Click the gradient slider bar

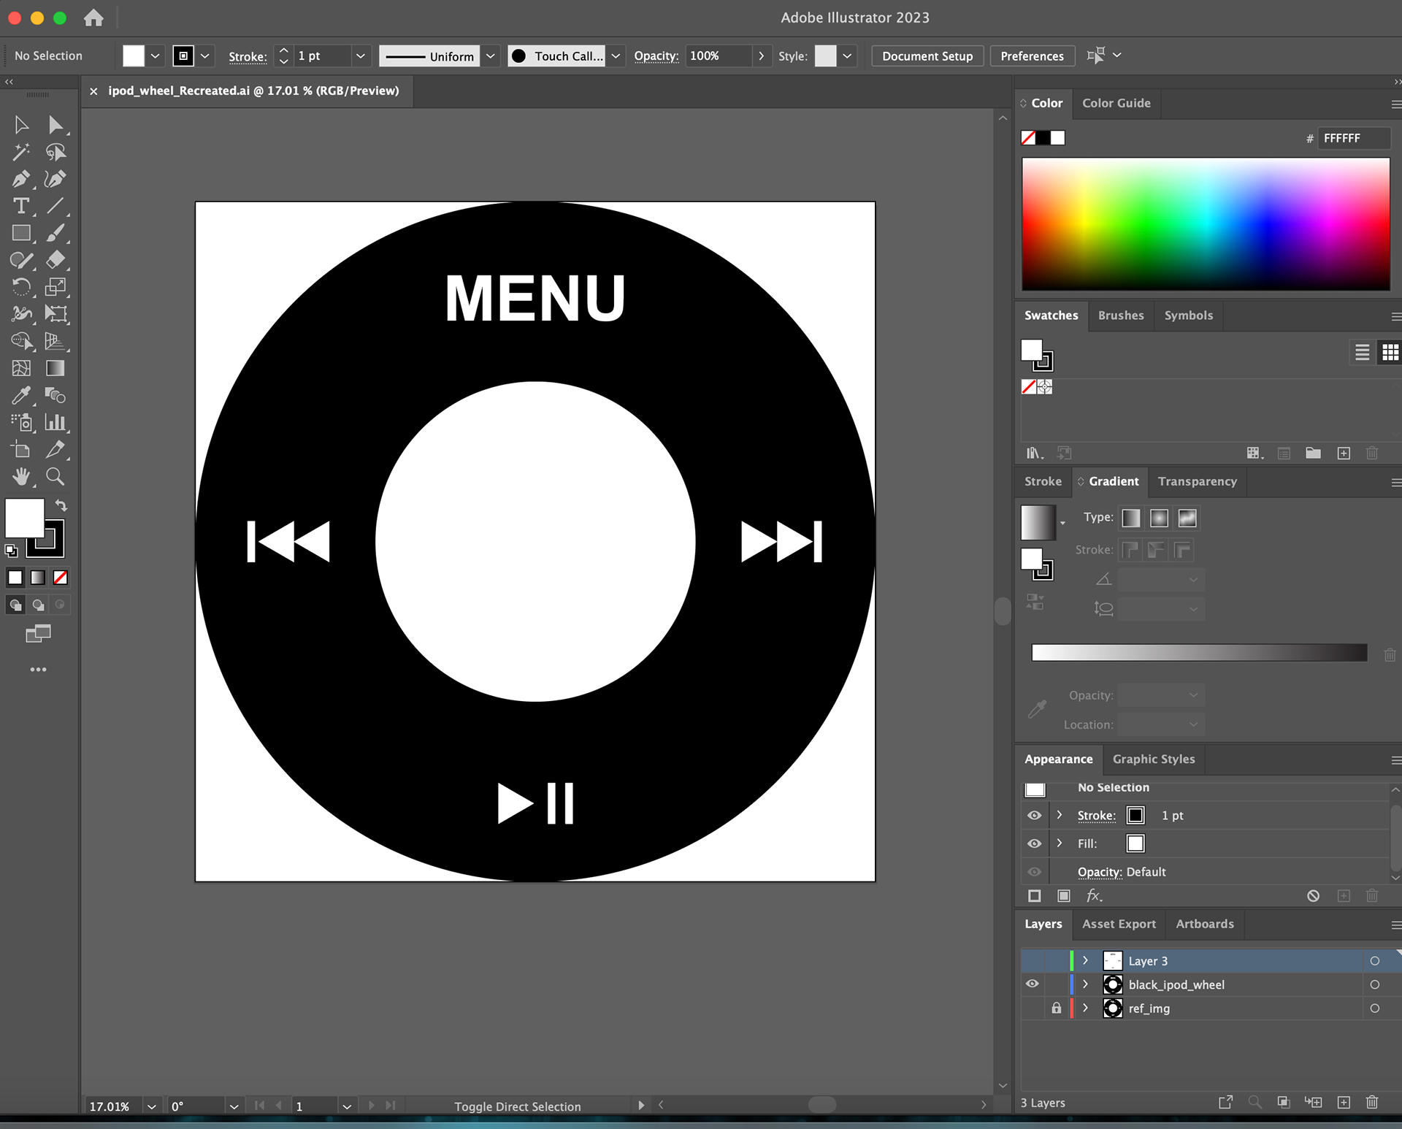(1199, 653)
